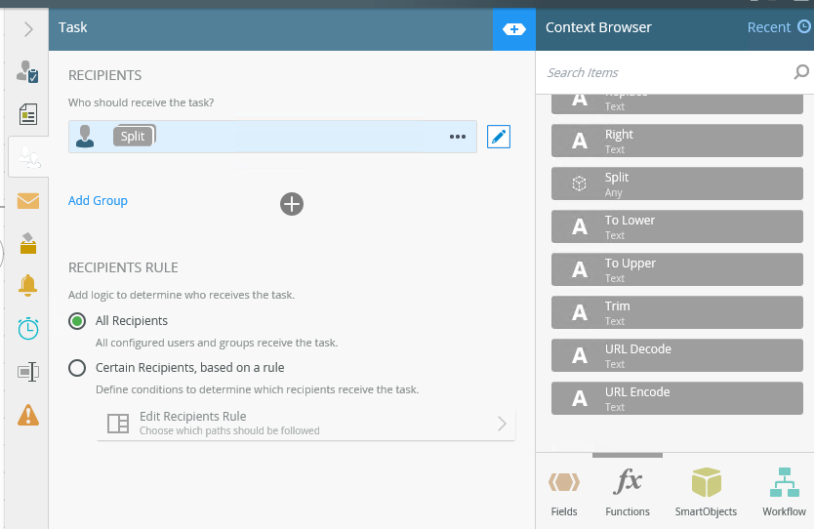Click the cube icon on the Split item
Screen dimensions: 814x529
[580, 183]
